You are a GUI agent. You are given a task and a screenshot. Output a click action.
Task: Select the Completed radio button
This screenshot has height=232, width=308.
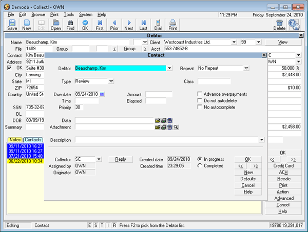click(x=200, y=166)
